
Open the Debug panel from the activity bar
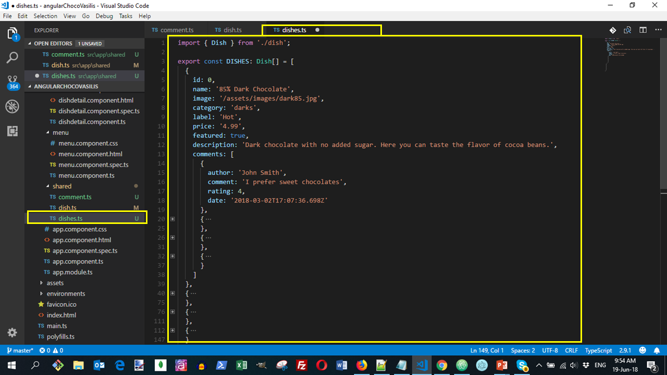[13, 107]
